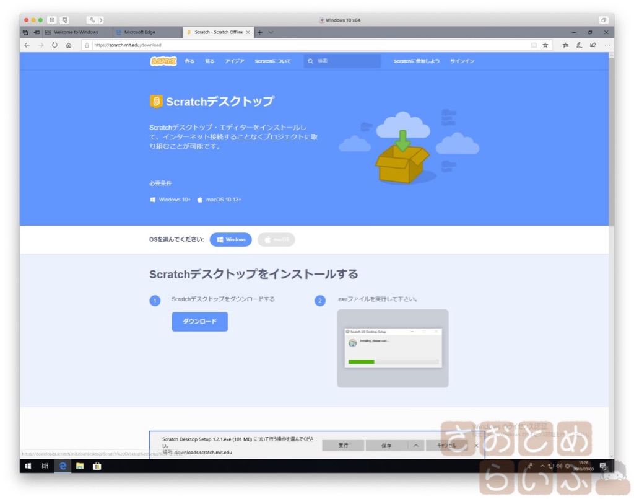Open the 作る menu item
Screen dimensions: 634x499
coord(189,61)
